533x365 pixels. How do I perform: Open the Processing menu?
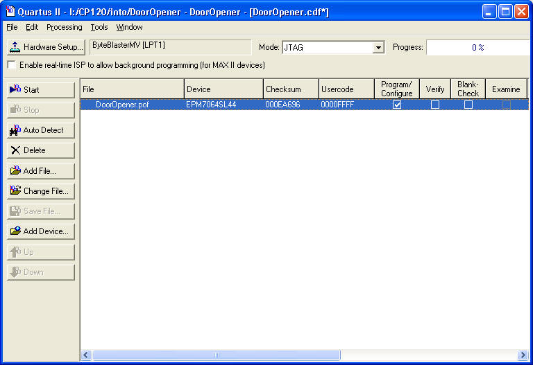click(x=65, y=27)
